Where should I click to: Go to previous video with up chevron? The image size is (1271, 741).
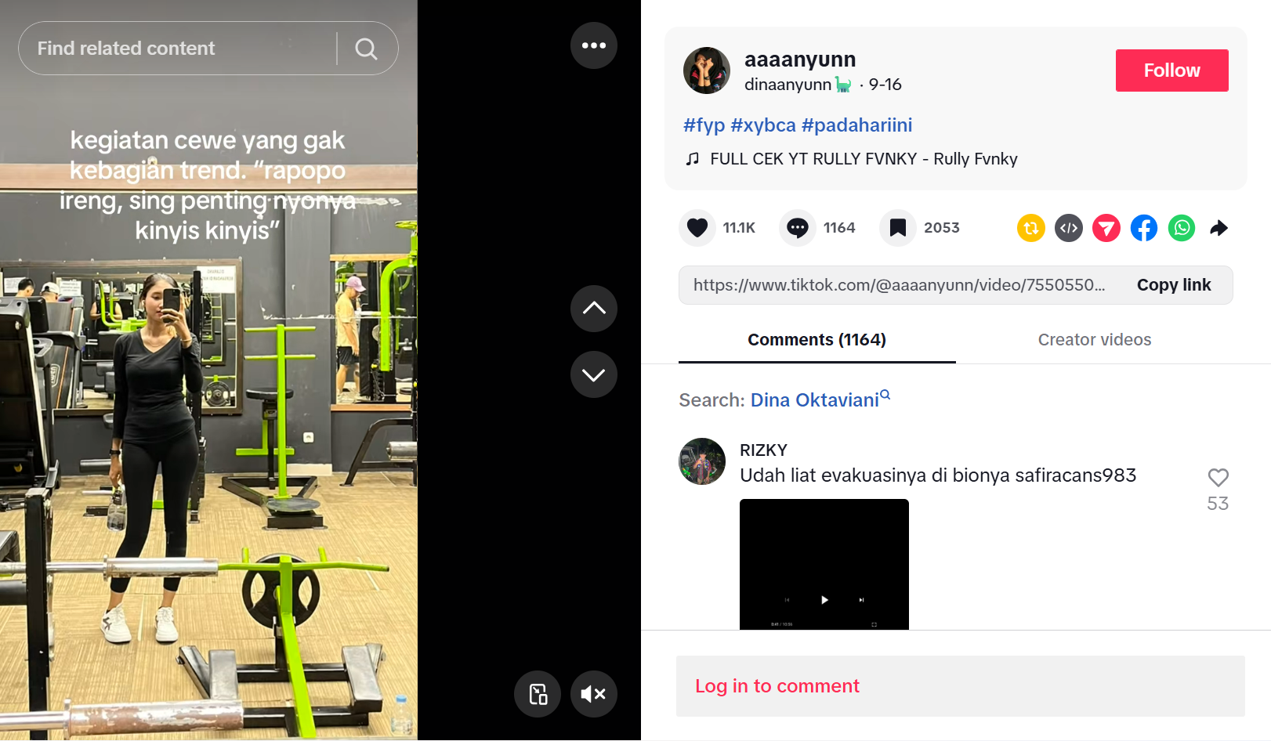[x=594, y=309]
